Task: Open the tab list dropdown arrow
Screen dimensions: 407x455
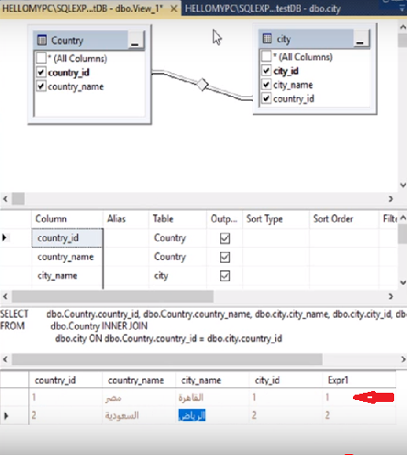Action: tap(402, 9)
